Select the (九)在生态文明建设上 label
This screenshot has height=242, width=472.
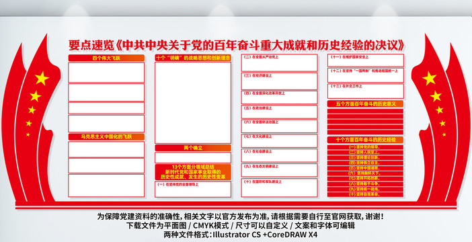[x=261, y=166]
